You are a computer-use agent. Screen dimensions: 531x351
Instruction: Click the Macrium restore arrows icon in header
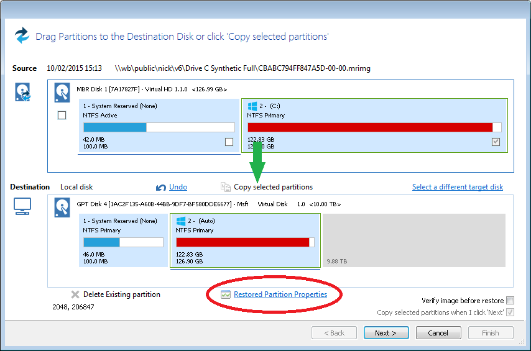coord(22,35)
